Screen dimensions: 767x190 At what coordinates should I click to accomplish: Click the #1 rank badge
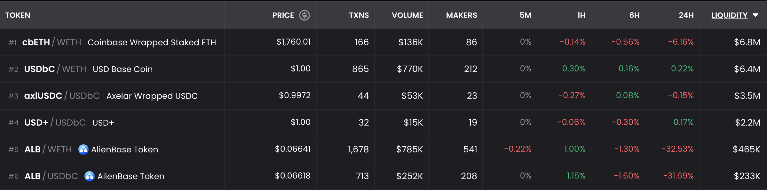pyautogui.click(x=12, y=42)
